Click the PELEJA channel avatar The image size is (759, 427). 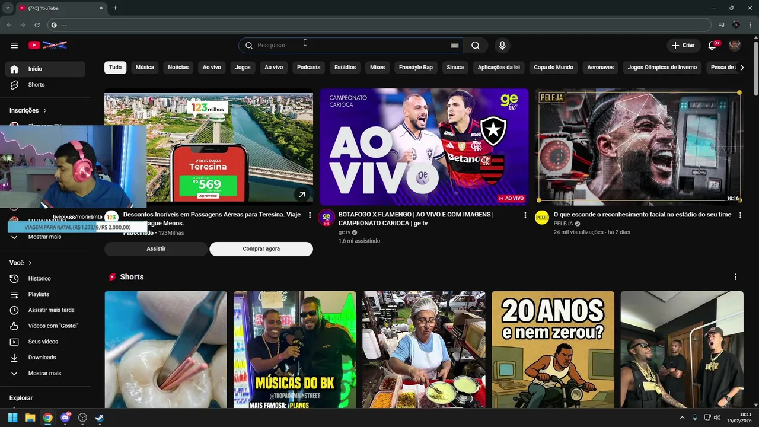pos(542,218)
